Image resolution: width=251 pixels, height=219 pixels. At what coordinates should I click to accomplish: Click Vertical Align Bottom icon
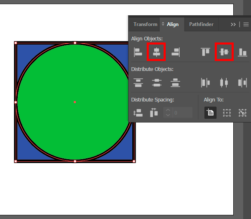point(242,52)
